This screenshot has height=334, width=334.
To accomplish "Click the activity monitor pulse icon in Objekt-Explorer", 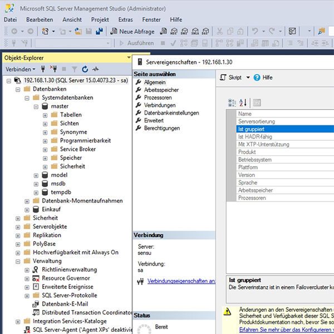I will click(96, 69).
